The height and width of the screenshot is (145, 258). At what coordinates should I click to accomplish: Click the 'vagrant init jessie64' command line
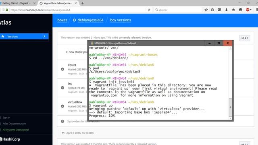click(x=112, y=82)
